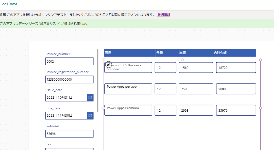Select the invoice_number field showing 0002
274x150 pixels.
(69, 62)
